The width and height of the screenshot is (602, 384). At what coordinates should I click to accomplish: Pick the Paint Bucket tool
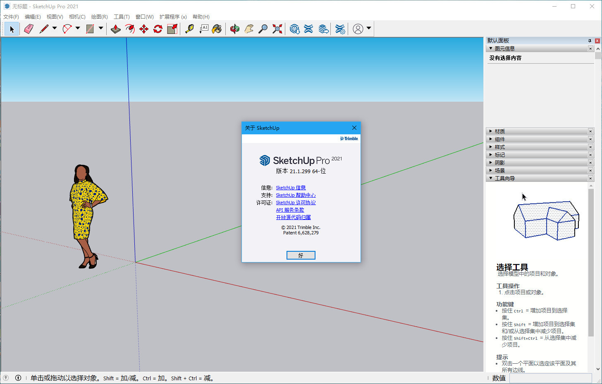pyautogui.click(x=217, y=29)
